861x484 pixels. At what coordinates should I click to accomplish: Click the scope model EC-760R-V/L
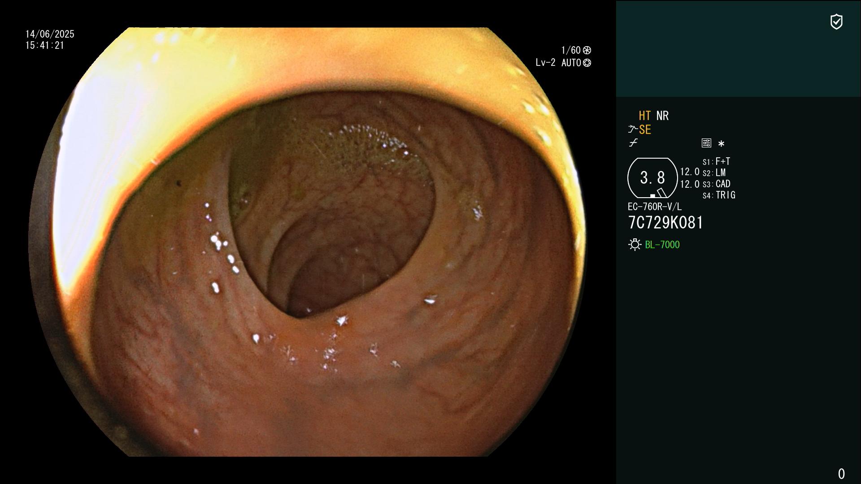point(655,207)
